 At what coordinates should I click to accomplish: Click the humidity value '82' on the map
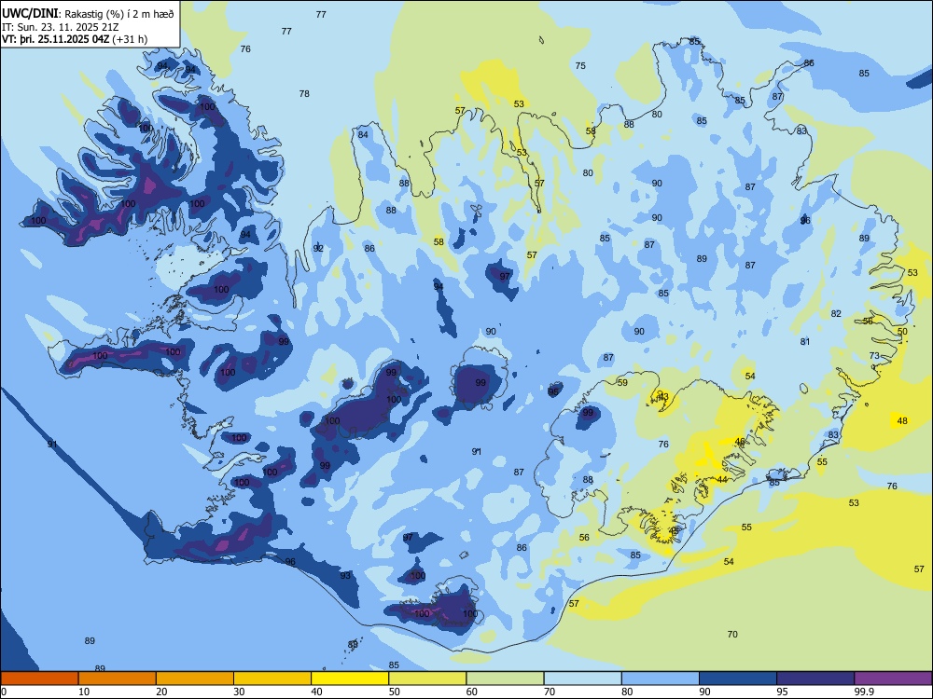tap(836, 314)
